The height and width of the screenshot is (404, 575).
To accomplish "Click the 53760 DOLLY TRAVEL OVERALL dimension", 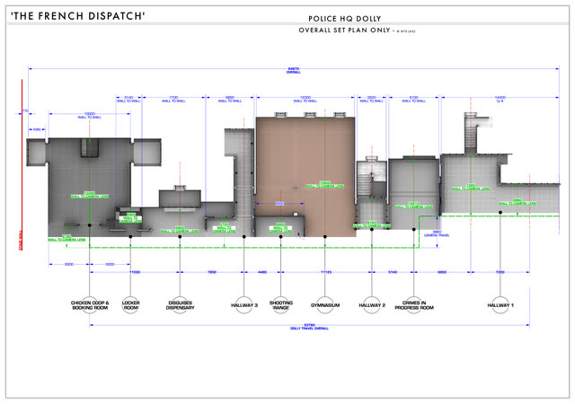I will pyautogui.click(x=309, y=327).
